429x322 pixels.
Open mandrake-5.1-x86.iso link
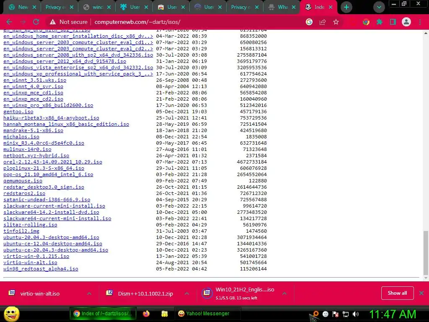tap(33, 130)
